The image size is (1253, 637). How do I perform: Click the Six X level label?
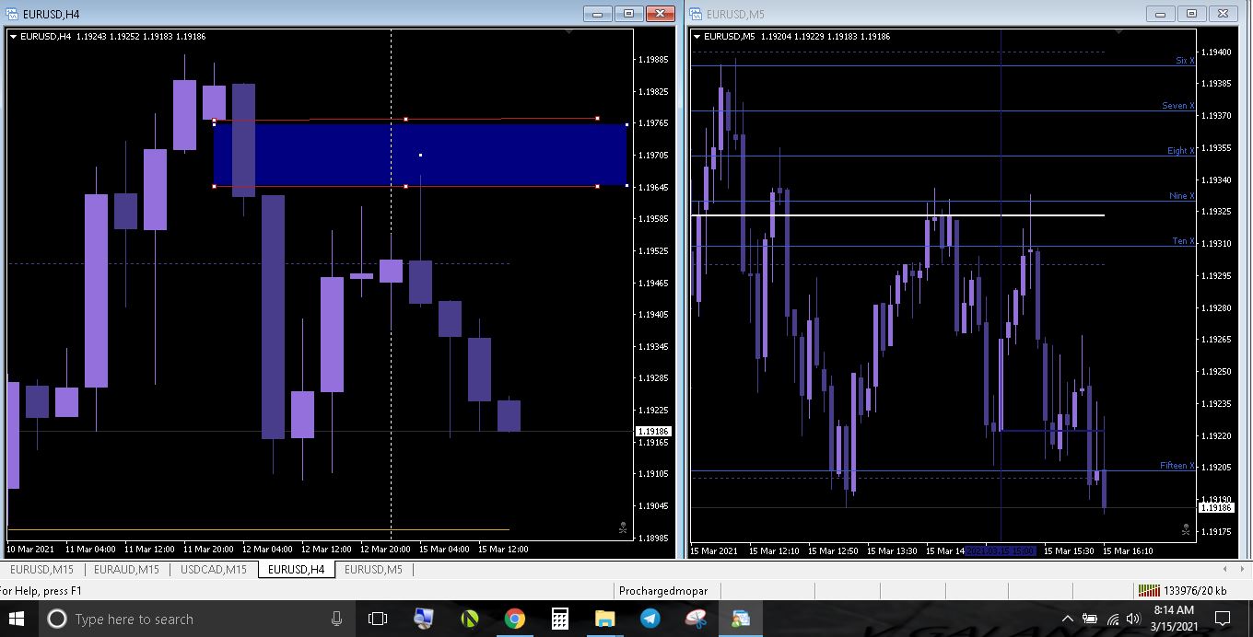1185,61
